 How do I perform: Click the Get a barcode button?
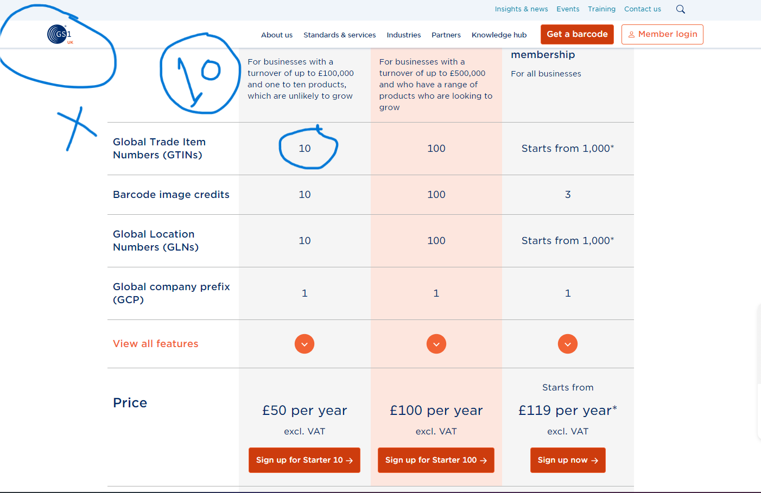[x=577, y=34]
